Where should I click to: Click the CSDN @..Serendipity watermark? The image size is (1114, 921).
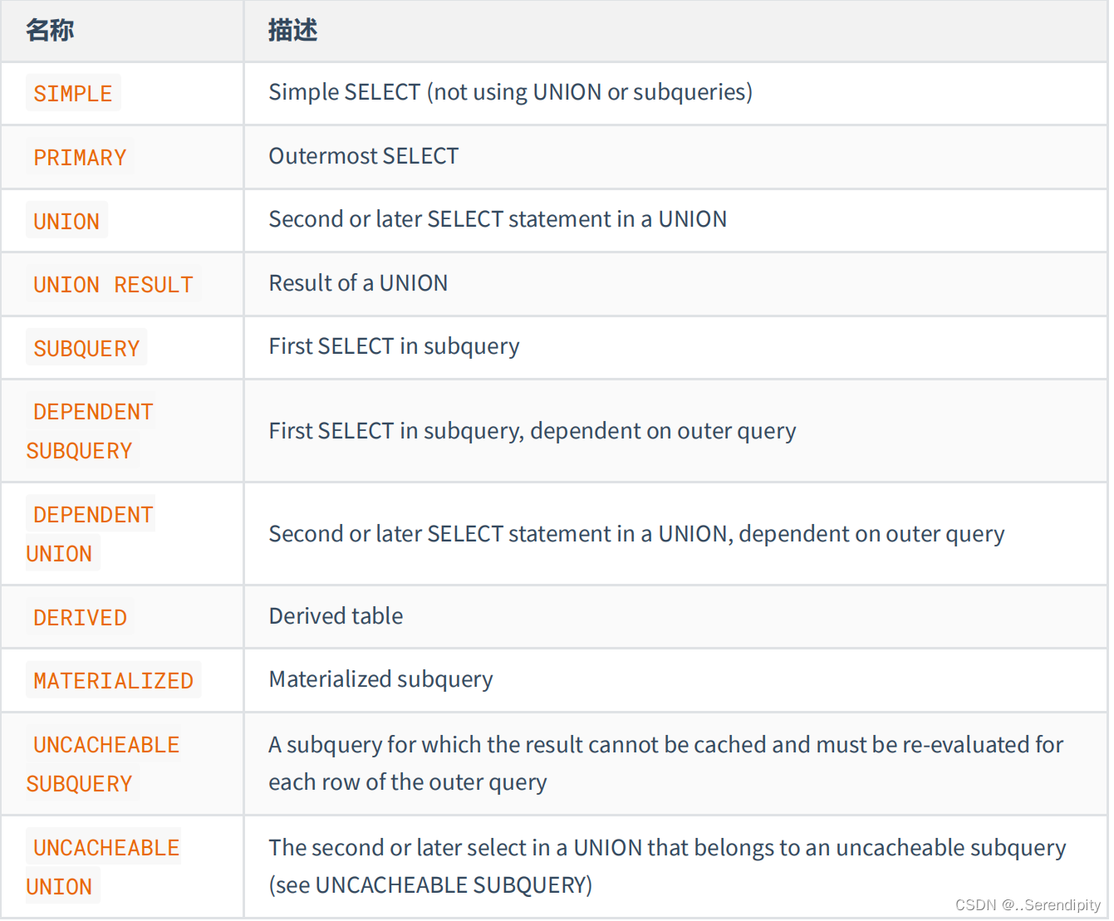click(x=1028, y=904)
